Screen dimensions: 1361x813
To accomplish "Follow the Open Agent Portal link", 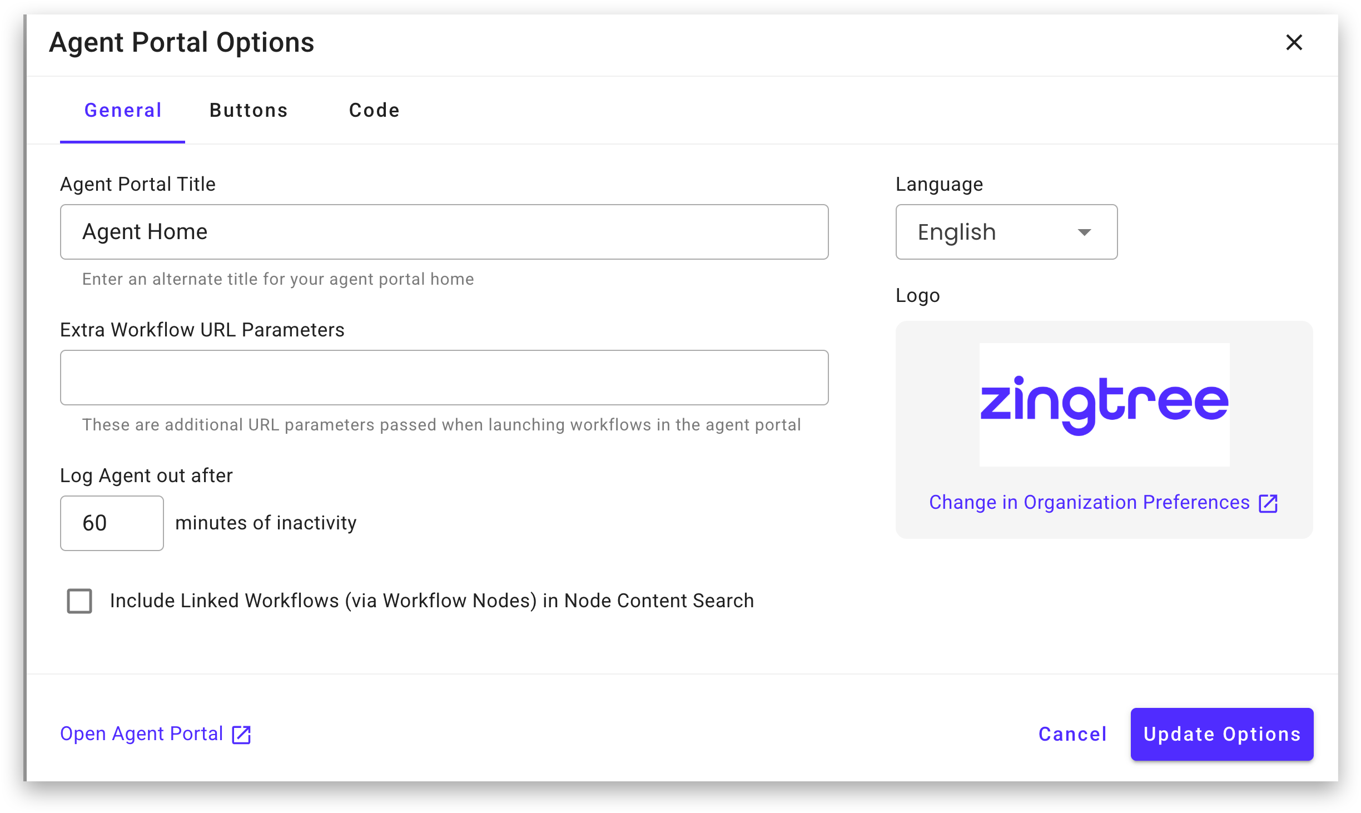I will click(141, 734).
